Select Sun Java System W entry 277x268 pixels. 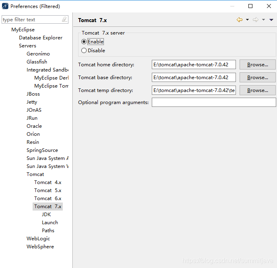coord(48,166)
